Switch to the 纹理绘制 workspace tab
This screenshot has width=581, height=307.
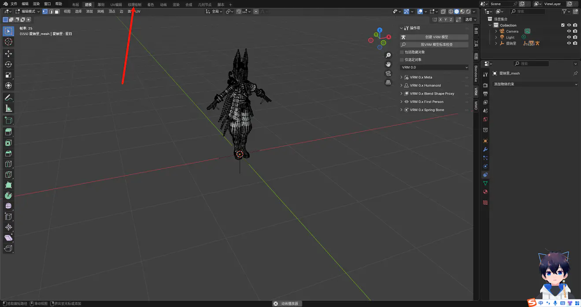(x=134, y=5)
